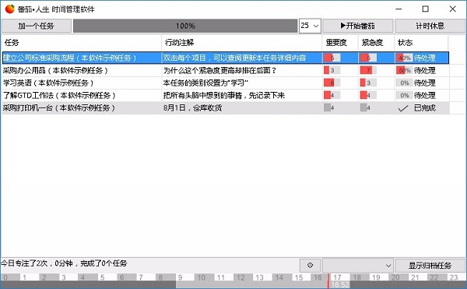
Task: Click the 16:52 current time marker
Action: [x=340, y=285]
